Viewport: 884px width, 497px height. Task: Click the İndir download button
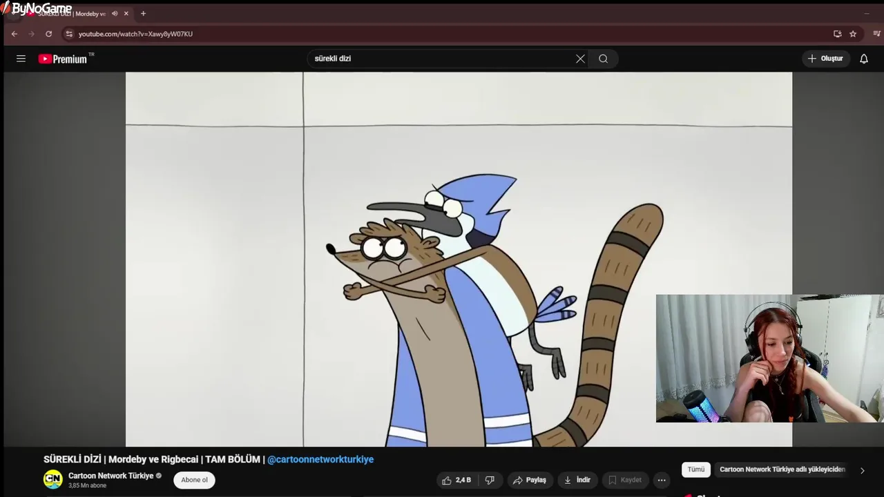click(577, 480)
